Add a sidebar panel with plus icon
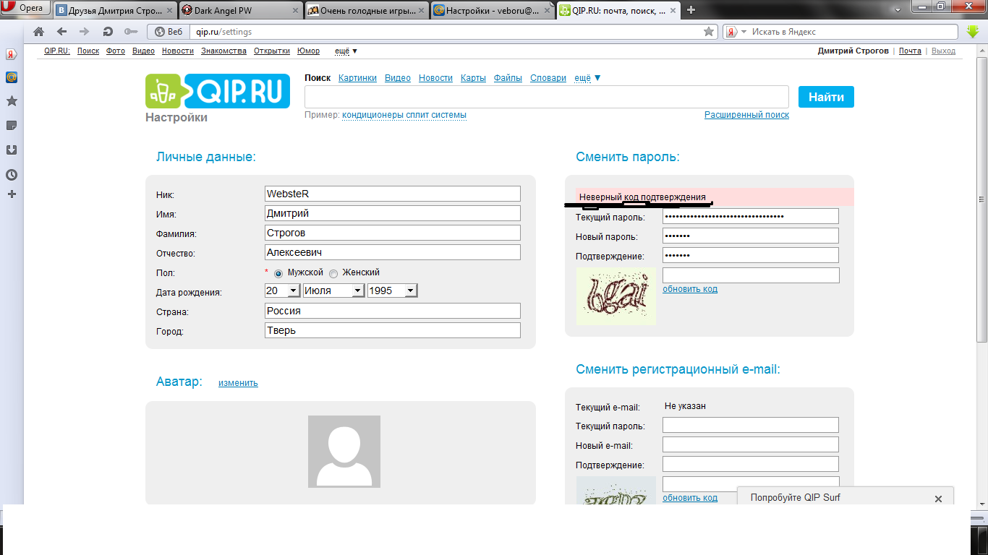Screen dimensions: 988x555 [x=12, y=194]
